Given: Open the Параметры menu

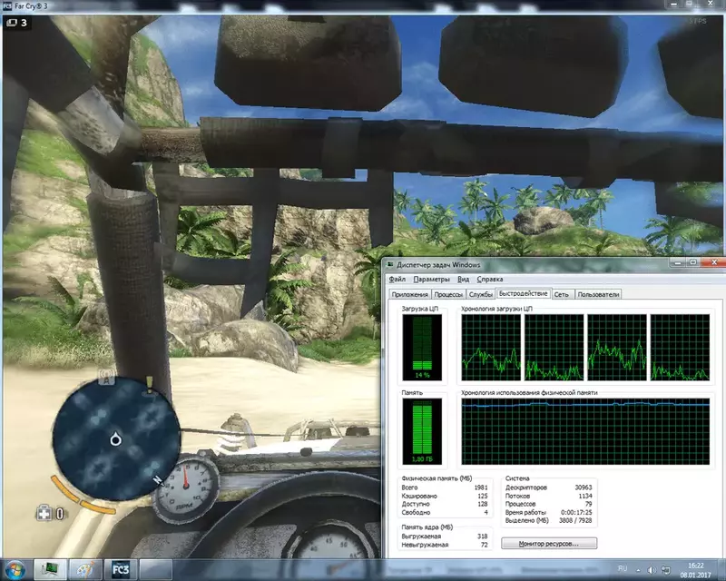Looking at the screenshot, I should 432,280.
